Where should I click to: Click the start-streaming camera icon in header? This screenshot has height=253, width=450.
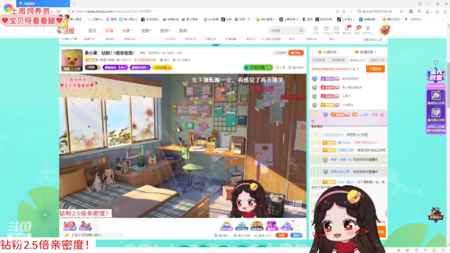[x=336, y=30]
